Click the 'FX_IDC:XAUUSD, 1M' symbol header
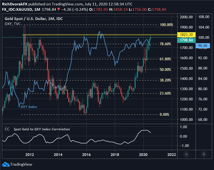 pyautogui.click(x=21, y=10)
